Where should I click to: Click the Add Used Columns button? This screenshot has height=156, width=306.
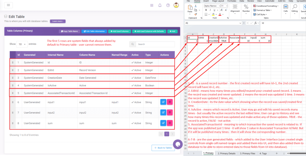pos(119,31)
